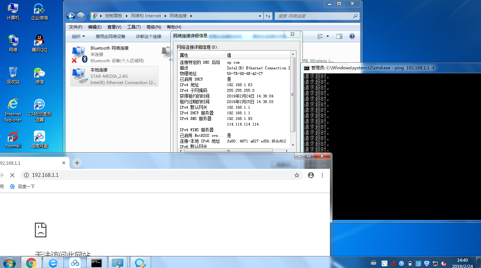Click 百度一下 bookmark in Chrome
481x268 pixels.
pos(23,187)
